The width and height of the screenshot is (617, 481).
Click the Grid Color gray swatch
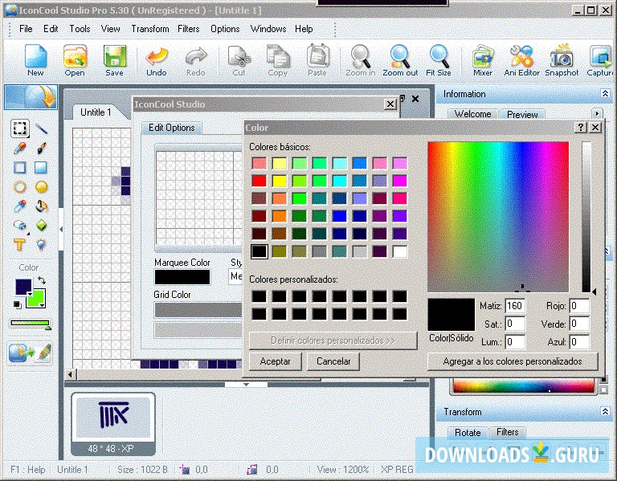click(x=198, y=310)
